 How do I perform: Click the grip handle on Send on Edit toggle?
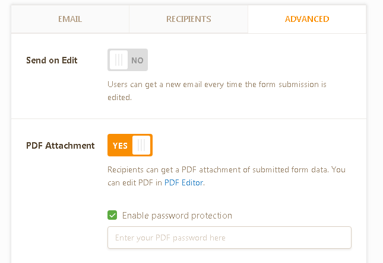tap(119, 60)
